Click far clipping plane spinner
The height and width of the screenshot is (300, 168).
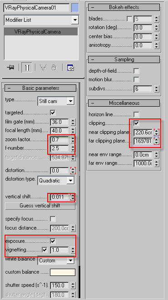pos(157,141)
